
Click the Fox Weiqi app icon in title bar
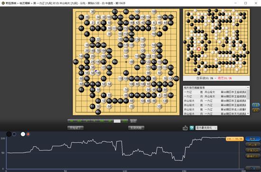3,3
